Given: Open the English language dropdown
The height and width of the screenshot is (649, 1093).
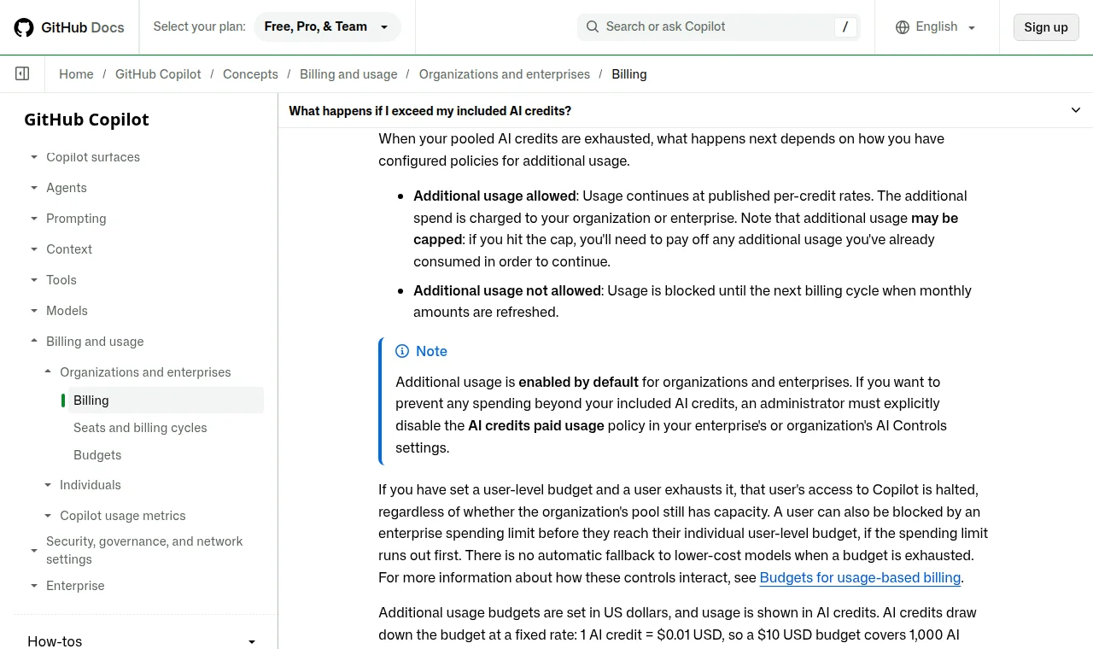Looking at the screenshot, I should tap(936, 27).
